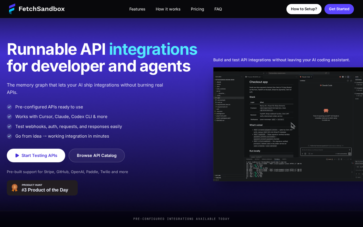Click the How to Setup? button
The image size is (363, 227).
pyautogui.click(x=304, y=9)
